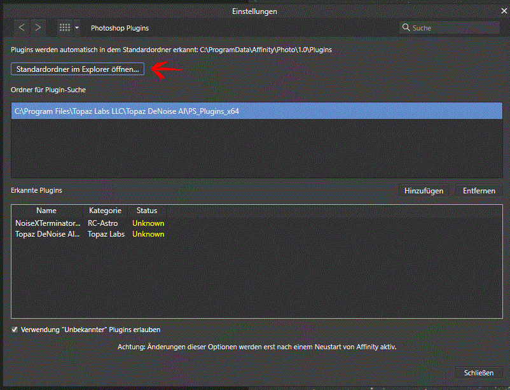Click the RC-Astro category cell

[x=103, y=223]
